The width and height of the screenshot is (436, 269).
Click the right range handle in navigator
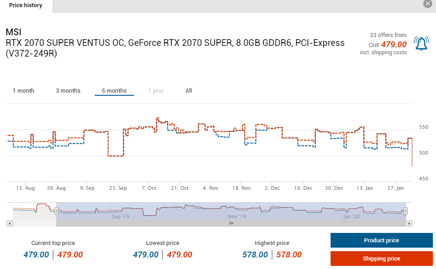point(406,212)
